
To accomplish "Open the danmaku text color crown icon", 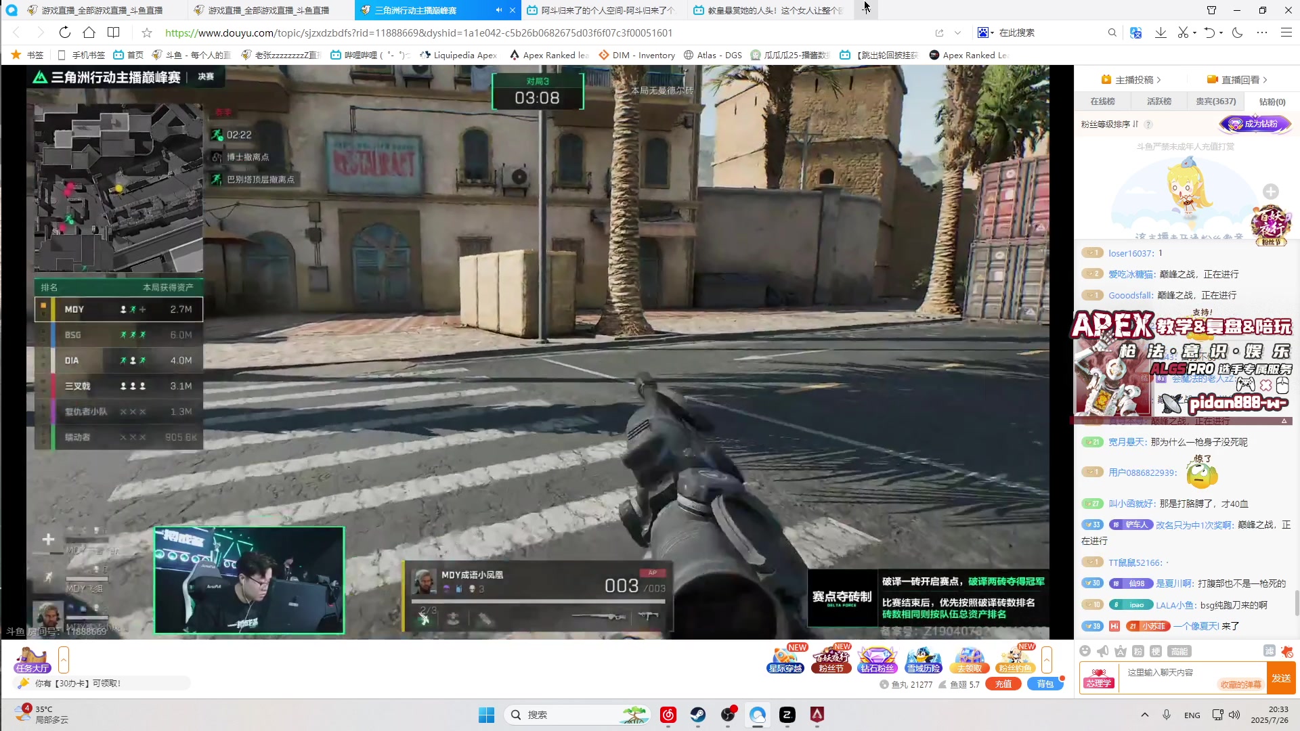I will point(1121,651).
